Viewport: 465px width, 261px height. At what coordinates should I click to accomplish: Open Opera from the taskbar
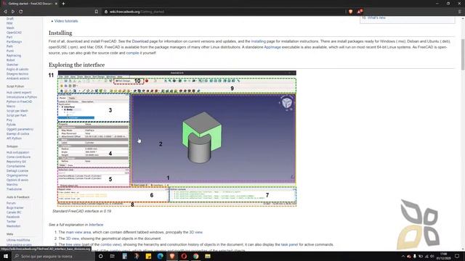(x=184, y=256)
